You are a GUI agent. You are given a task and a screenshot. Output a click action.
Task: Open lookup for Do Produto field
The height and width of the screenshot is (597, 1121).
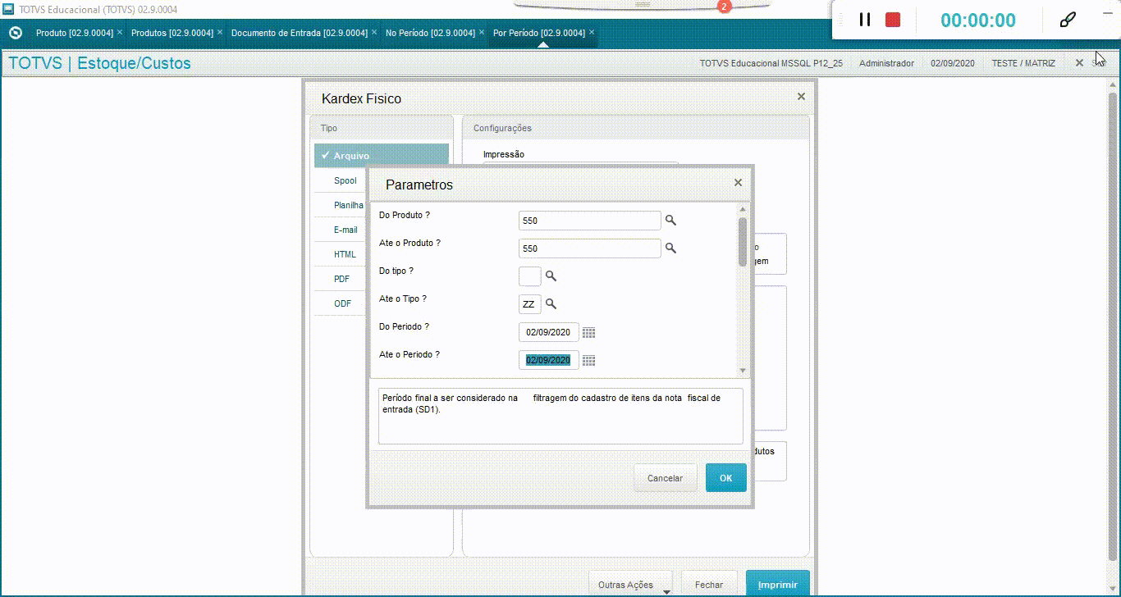coord(670,221)
